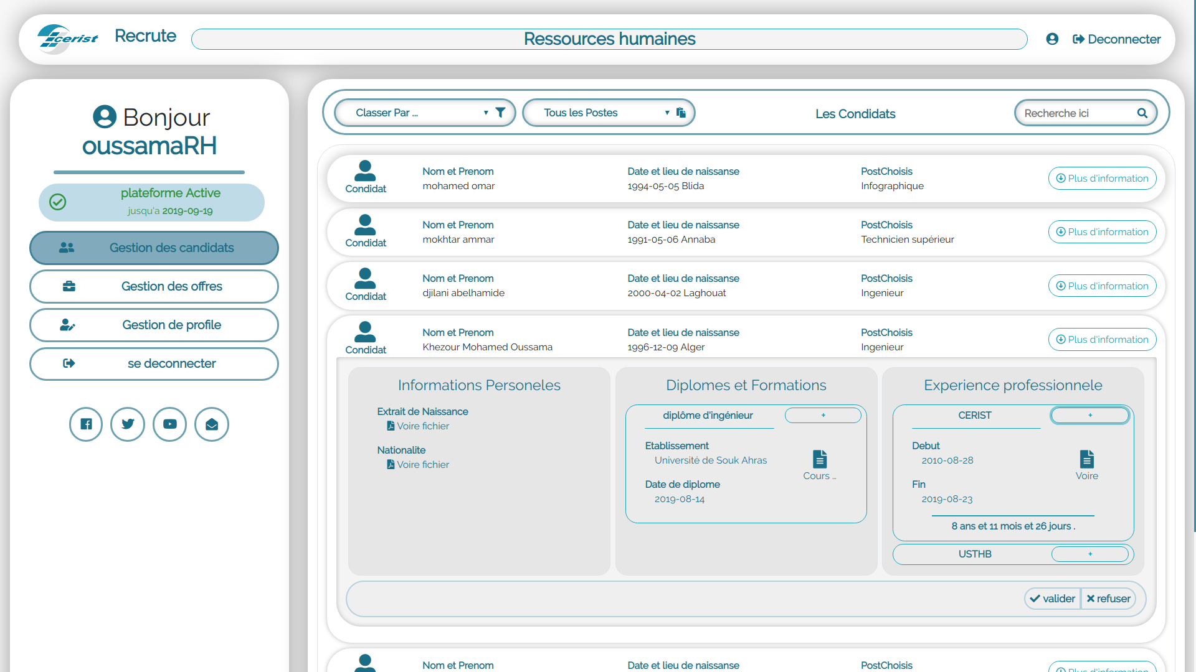
Task: Click the filter funnel icon
Action: (500, 113)
